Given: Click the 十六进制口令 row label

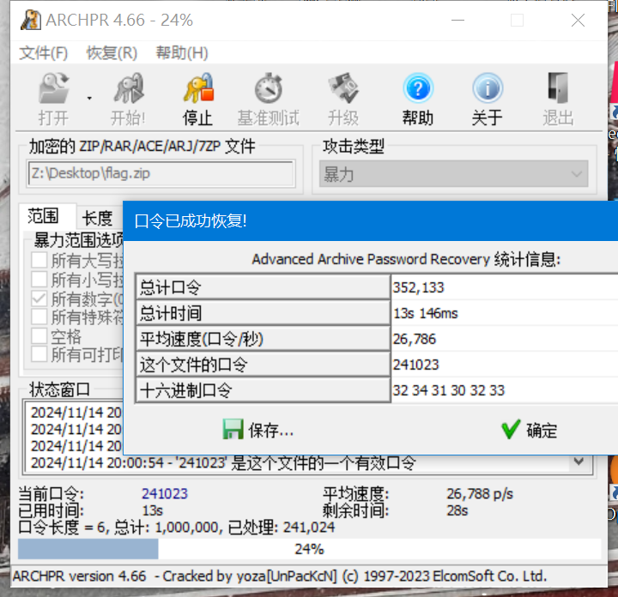Looking at the screenshot, I should (264, 390).
